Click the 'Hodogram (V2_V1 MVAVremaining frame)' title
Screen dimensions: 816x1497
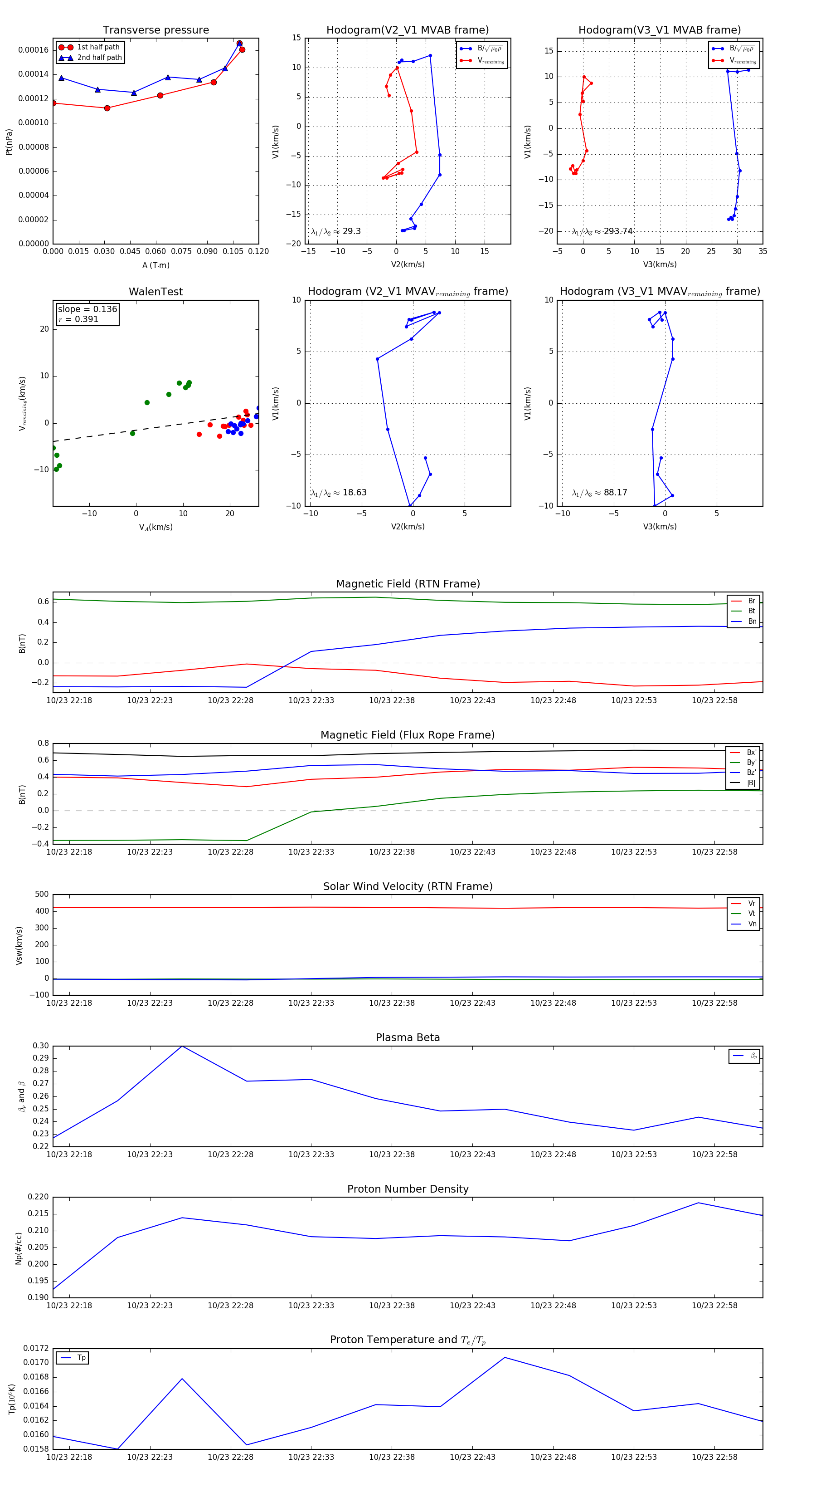pyautogui.click(x=408, y=292)
